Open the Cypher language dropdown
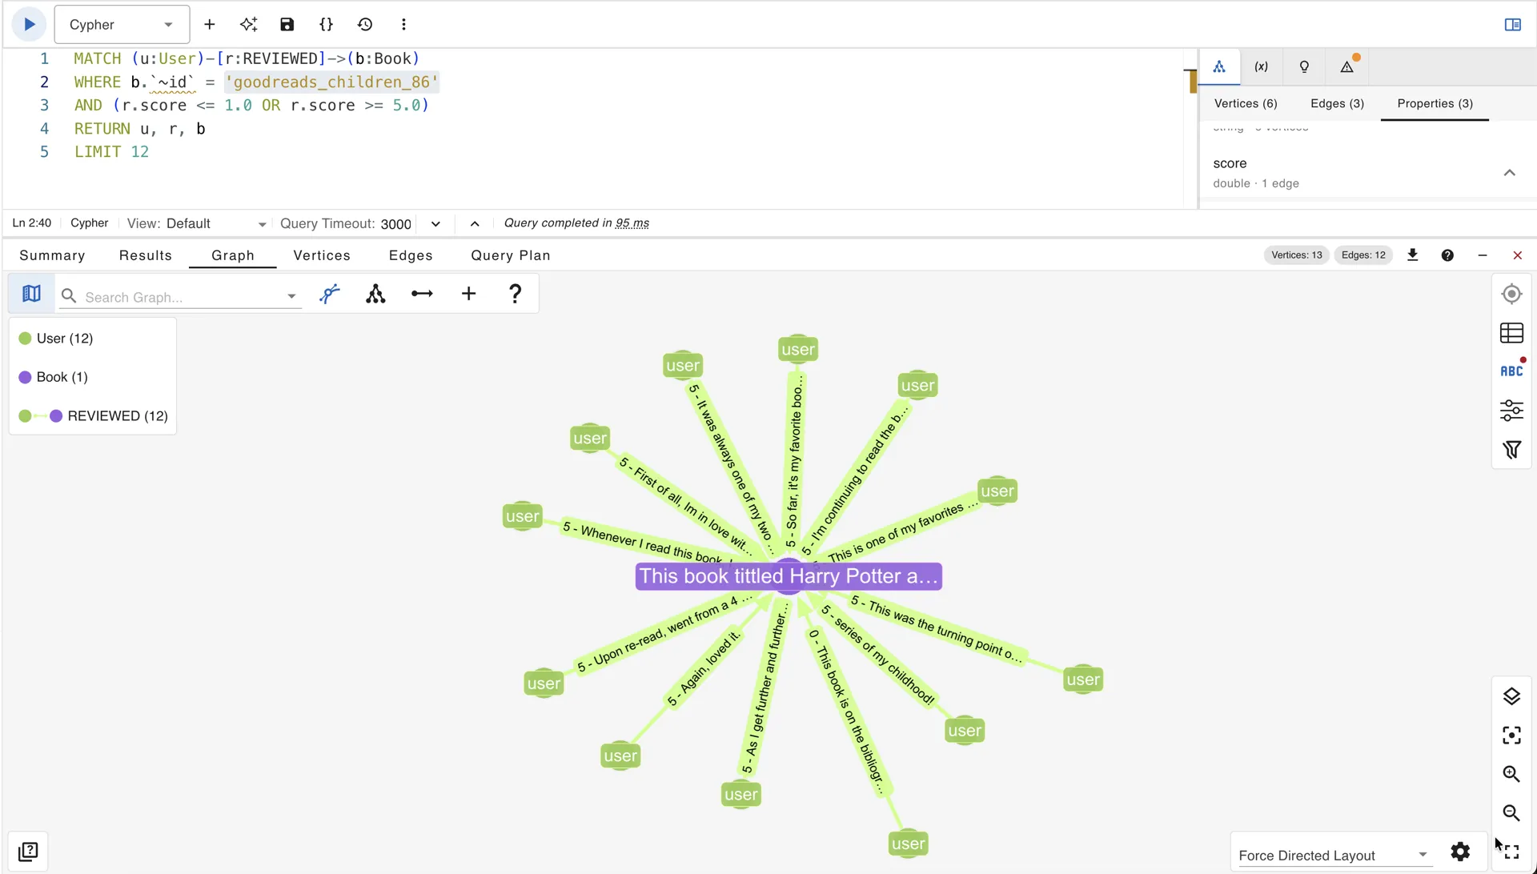This screenshot has height=874, width=1537. [122, 25]
